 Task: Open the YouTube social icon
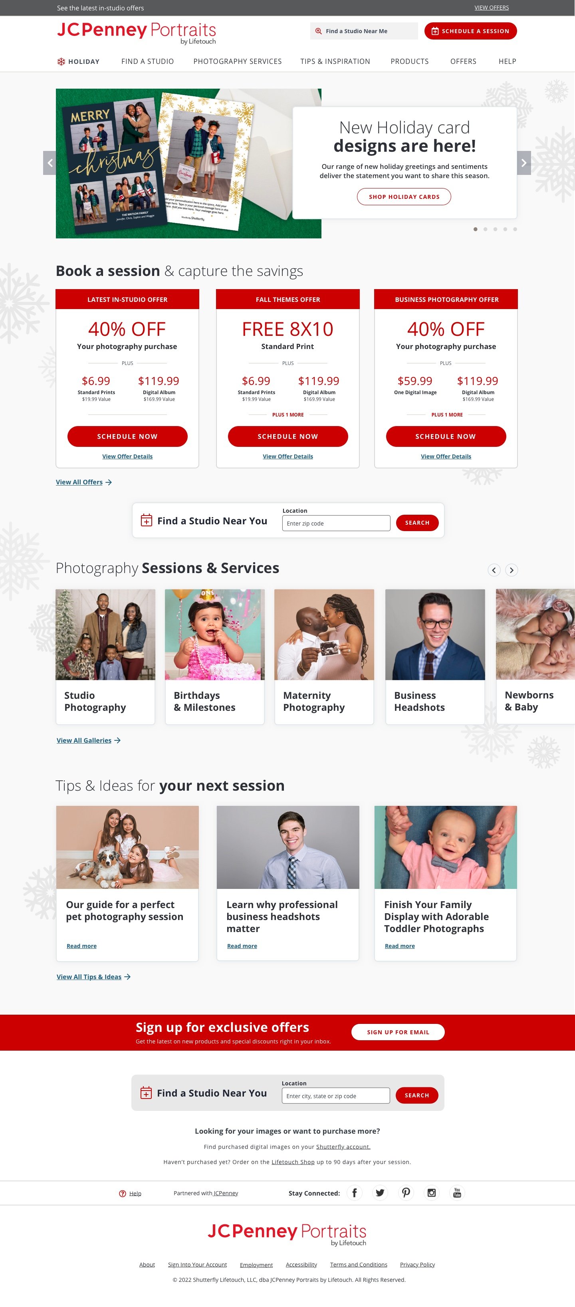tap(457, 1192)
